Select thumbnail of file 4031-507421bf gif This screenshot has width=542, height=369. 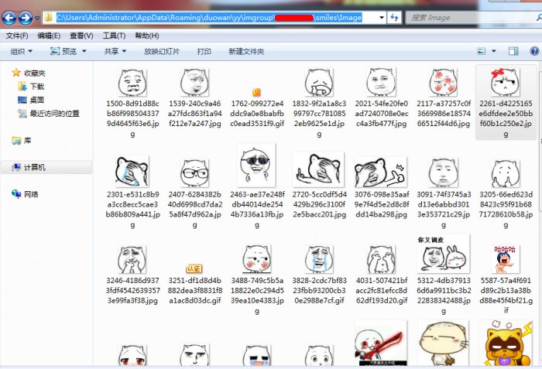coord(381,259)
